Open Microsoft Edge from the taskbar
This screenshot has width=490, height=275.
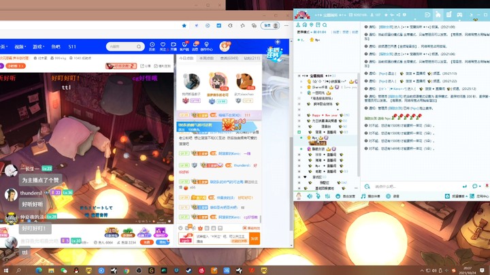click(x=39, y=270)
